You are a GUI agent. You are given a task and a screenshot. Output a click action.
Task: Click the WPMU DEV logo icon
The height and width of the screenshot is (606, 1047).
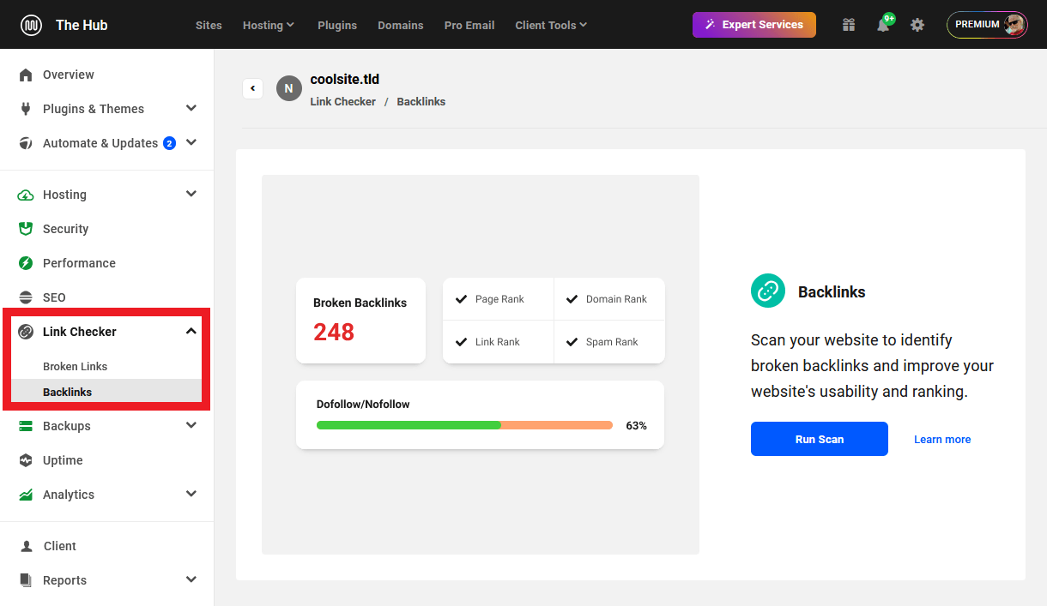pyautogui.click(x=32, y=25)
